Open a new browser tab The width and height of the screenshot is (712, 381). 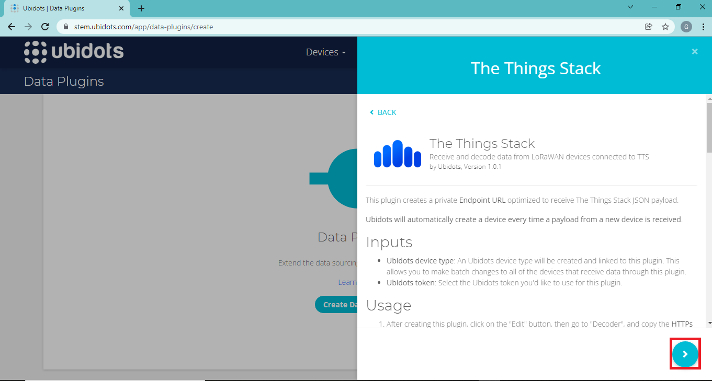point(141,8)
